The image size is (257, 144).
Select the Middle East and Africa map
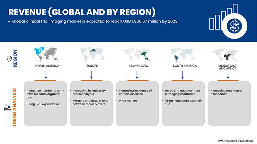click(228, 55)
